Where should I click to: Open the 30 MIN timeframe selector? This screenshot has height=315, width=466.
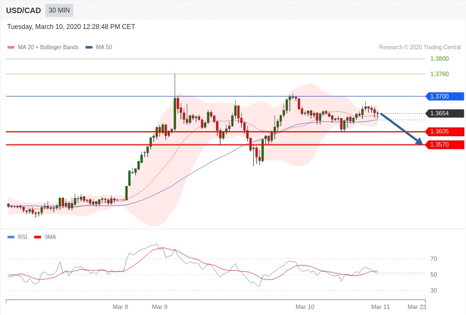coord(59,10)
